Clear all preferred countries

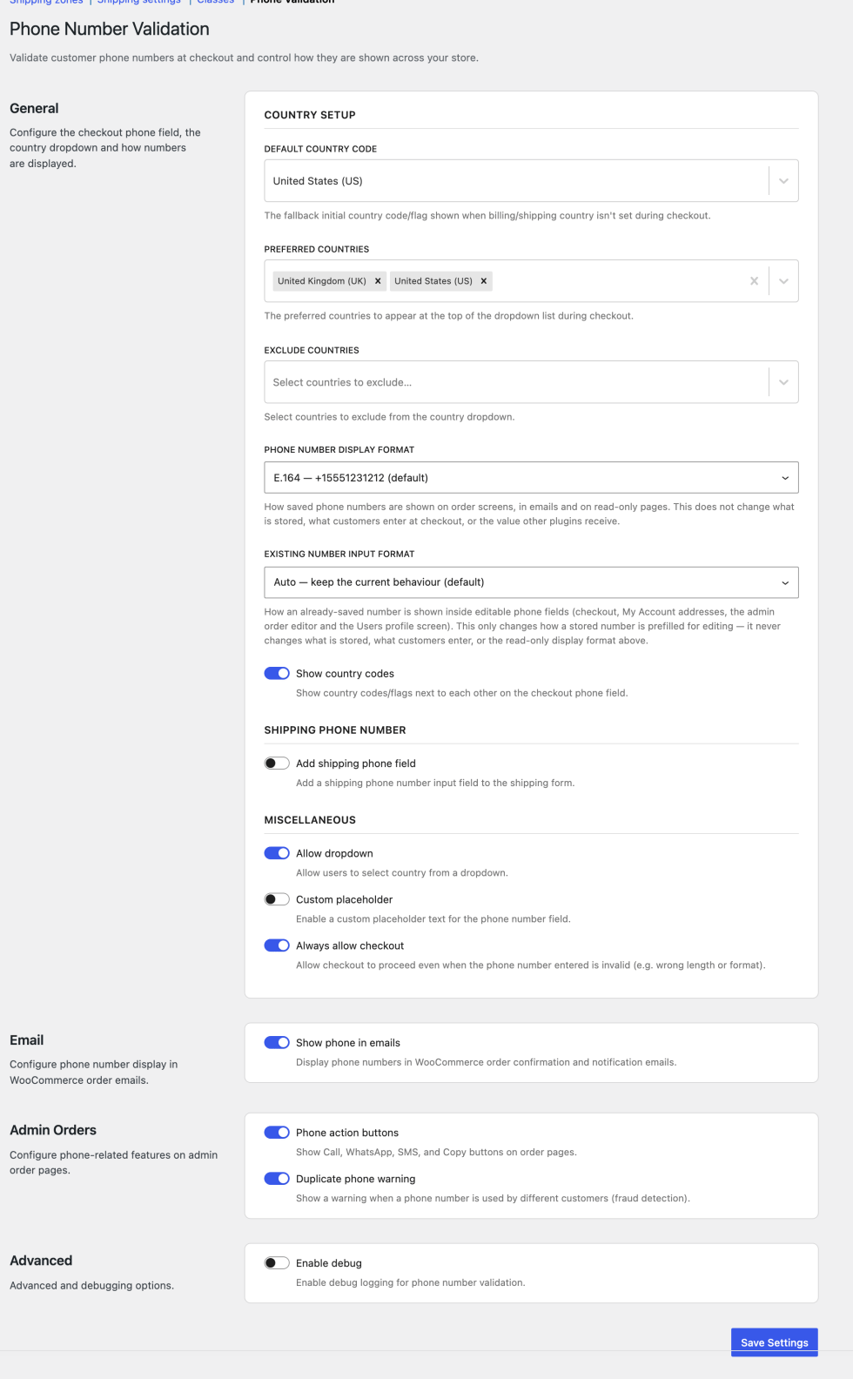click(754, 281)
